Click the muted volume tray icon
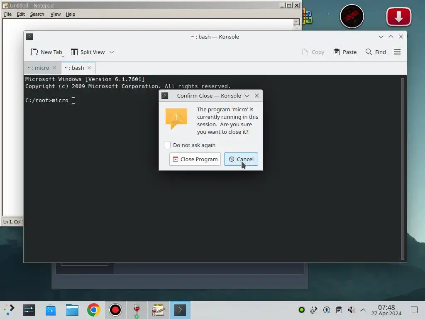Viewport: 425px width, 319px height. coord(351,310)
